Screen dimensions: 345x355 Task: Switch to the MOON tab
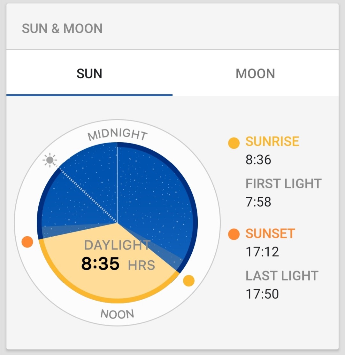click(256, 73)
